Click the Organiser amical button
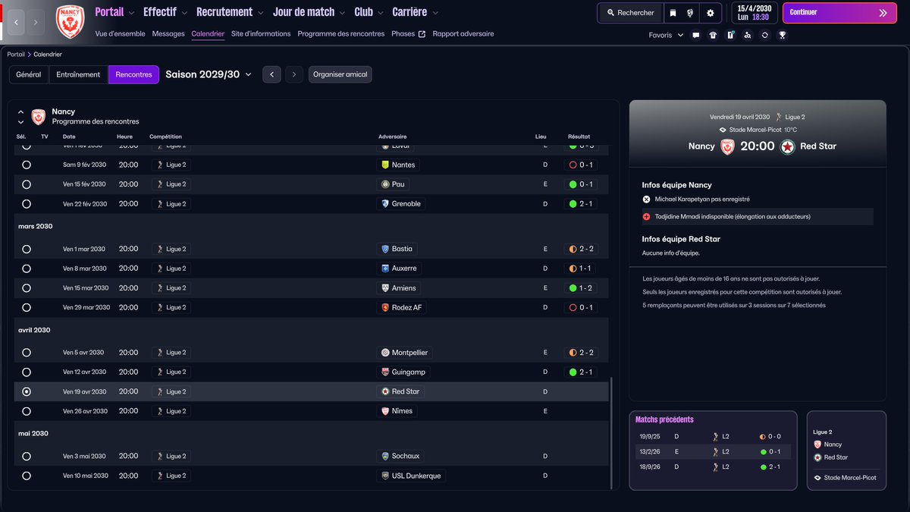 340,74
